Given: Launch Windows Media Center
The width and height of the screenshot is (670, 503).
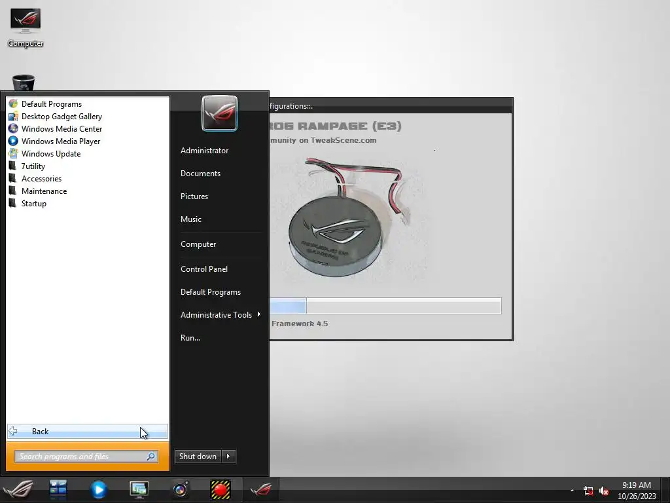Looking at the screenshot, I should [62, 129].
